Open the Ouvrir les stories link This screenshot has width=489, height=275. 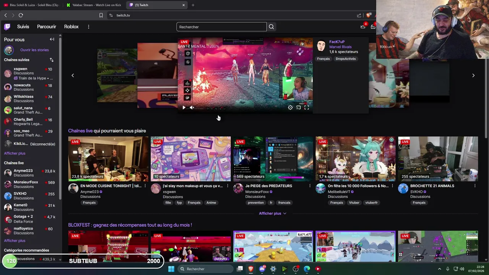34,50
